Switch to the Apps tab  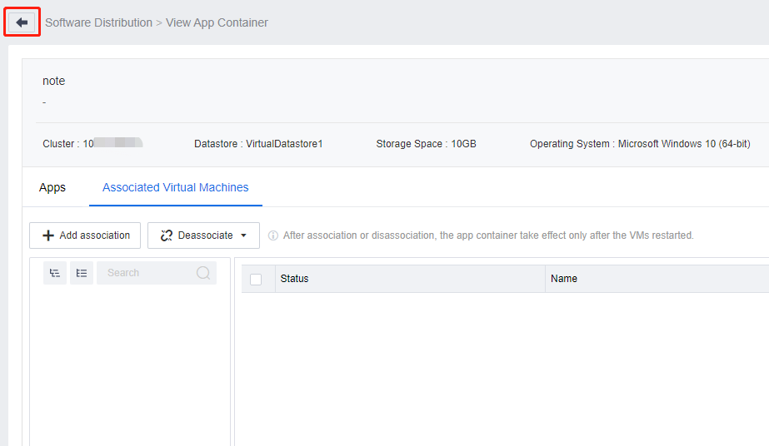(52, 188)
